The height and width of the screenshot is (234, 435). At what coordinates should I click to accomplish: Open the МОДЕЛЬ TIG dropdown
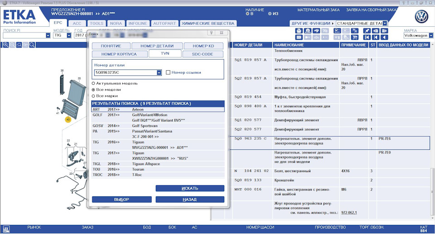(69, 35)
